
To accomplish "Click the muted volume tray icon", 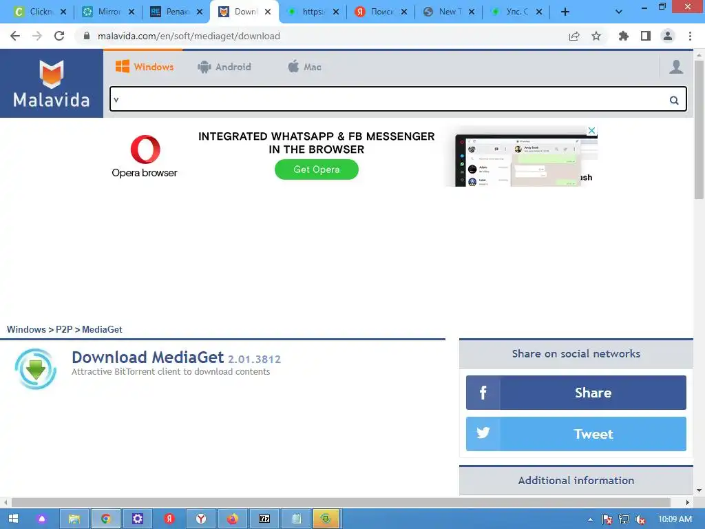I will [640, 519].
